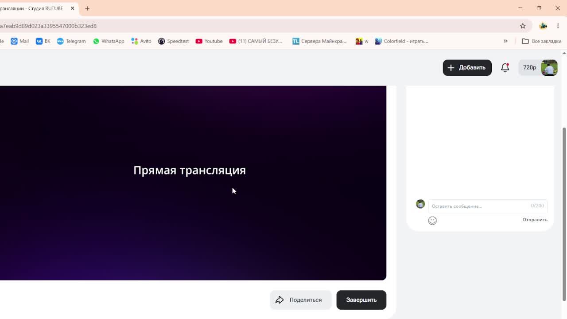Click Поделиться to share the stream
This screenshot has height=319, width=567.
point(301,300)
